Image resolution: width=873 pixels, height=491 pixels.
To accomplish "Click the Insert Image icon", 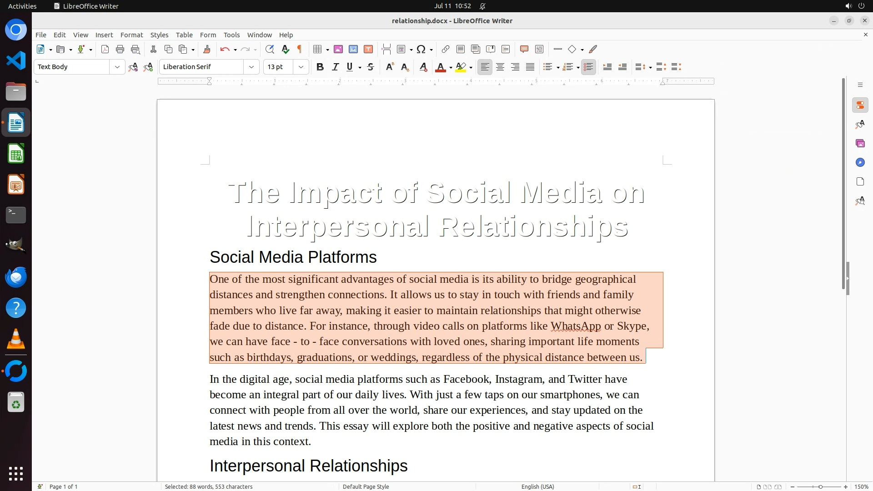I will [338, 49].
